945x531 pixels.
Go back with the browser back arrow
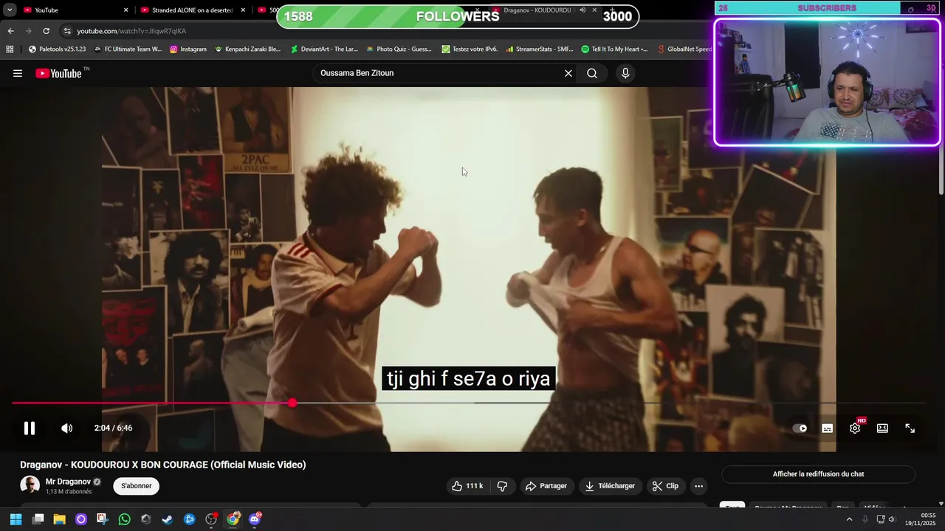pyautogui.click(x=10, y=31)
